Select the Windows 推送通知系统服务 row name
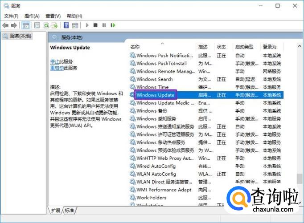The height and width of the screenshot is (223, 304). [x=165, y=126]
